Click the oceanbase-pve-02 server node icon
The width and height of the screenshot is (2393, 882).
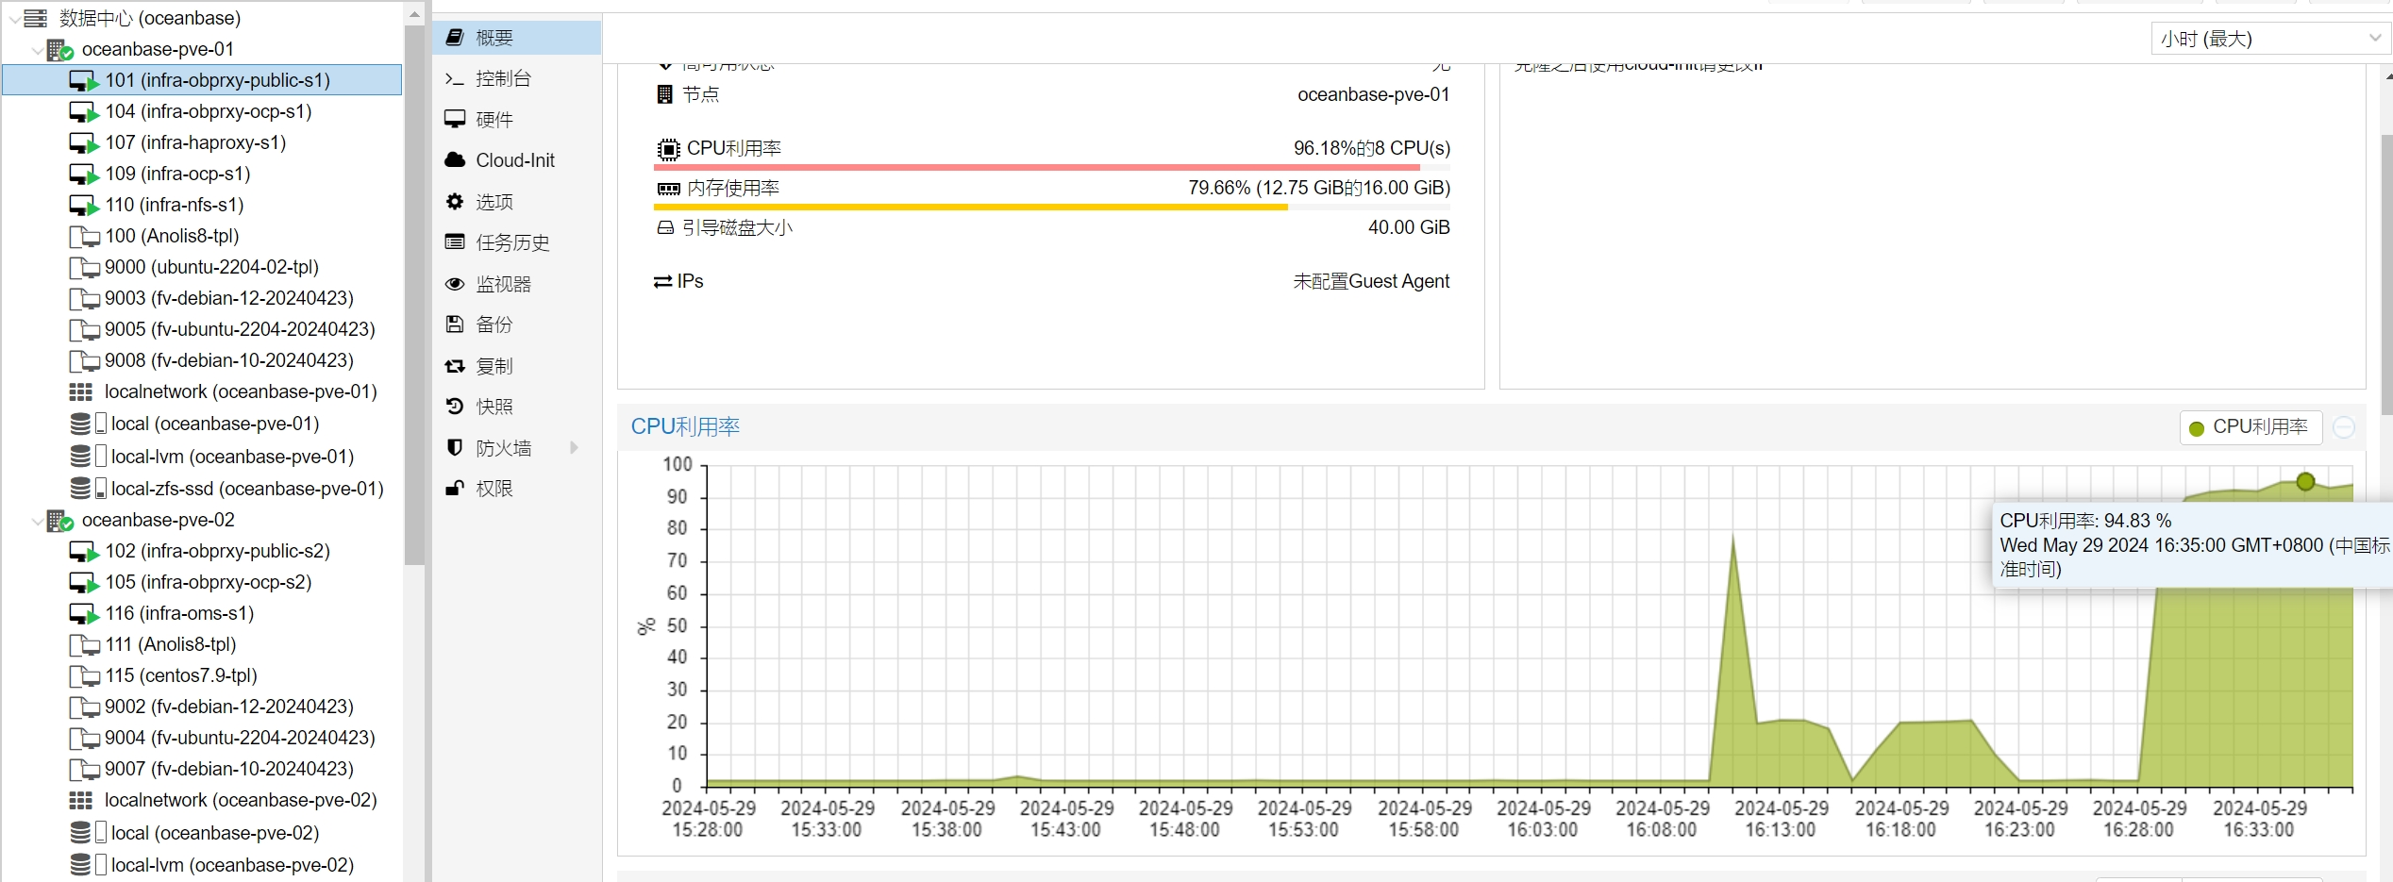coord(60,521)
